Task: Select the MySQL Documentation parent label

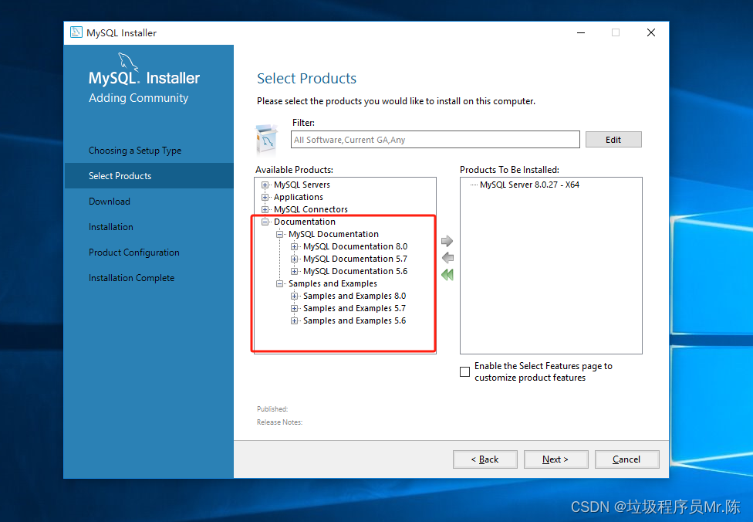Action: pos(333,234)
